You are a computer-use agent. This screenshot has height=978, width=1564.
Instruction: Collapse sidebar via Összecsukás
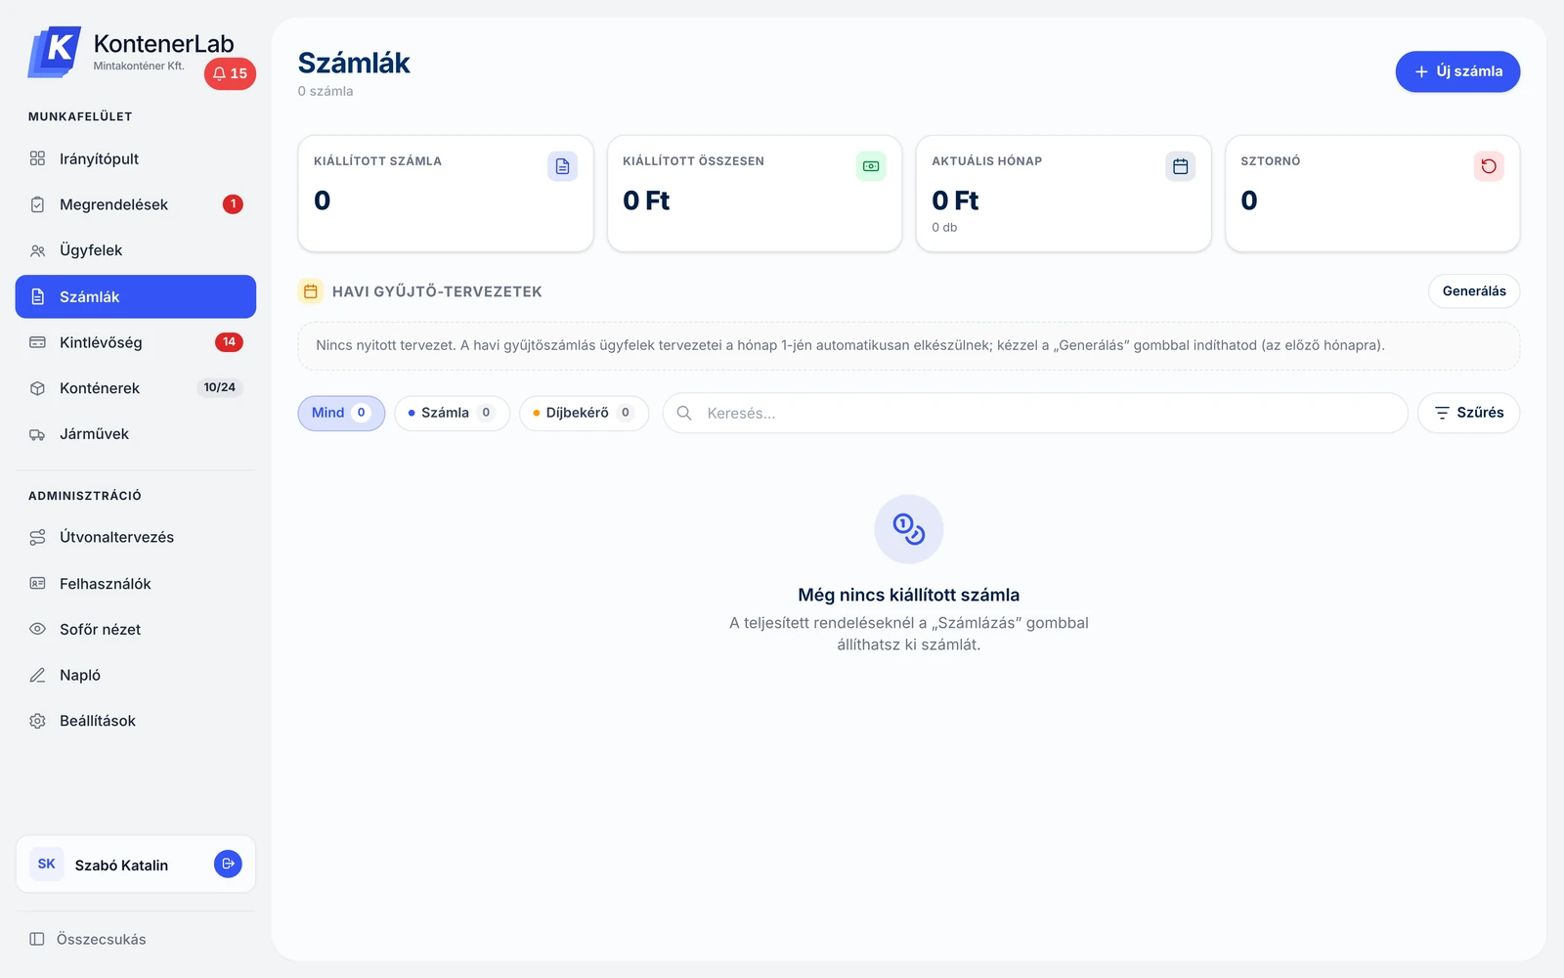click(x=88, y=939)
